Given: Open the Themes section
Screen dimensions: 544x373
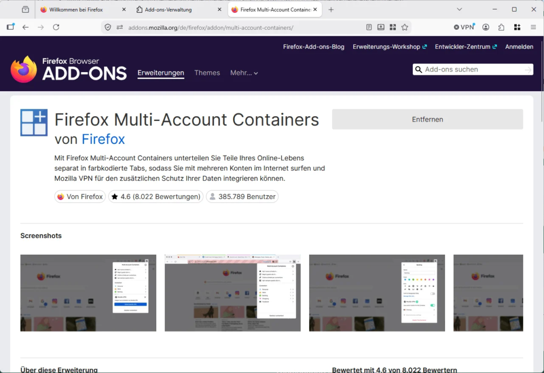Looking at the screenshot, I should click(207, 73).
